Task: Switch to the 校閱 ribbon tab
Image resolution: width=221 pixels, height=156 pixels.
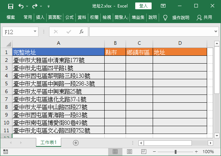Action: pos(94,17)
